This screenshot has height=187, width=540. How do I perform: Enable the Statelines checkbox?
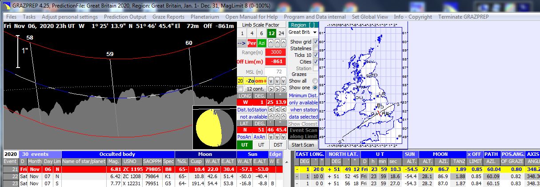coord(316,48)
